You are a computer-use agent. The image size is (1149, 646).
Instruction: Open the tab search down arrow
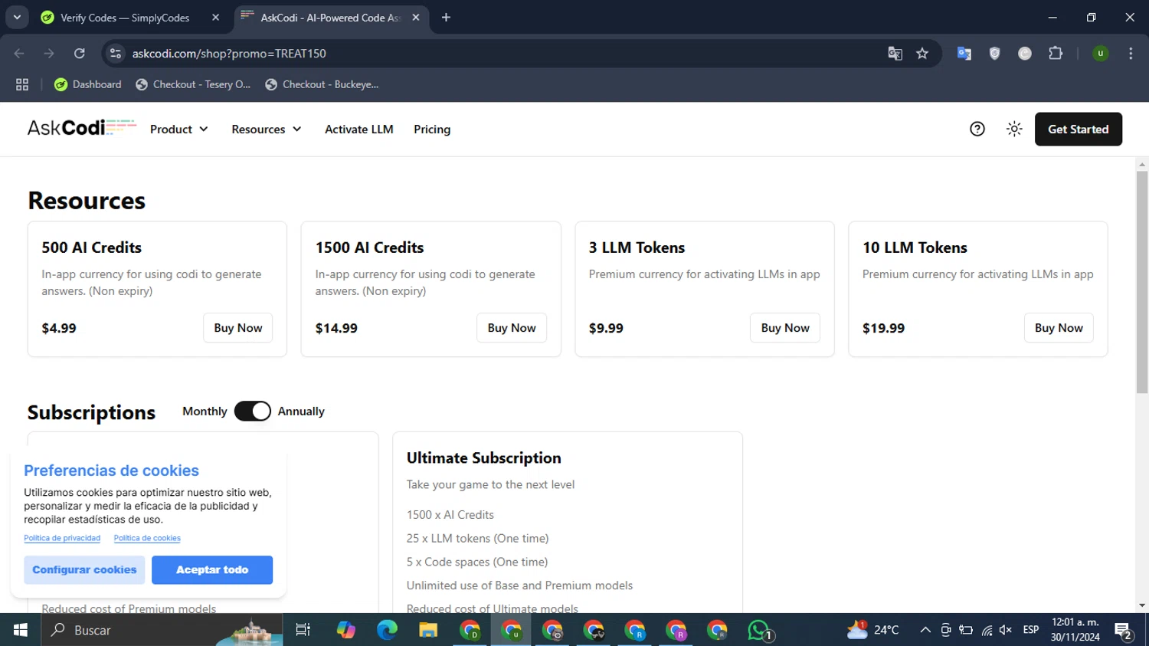pyautogui.click(x=17, y=17)
